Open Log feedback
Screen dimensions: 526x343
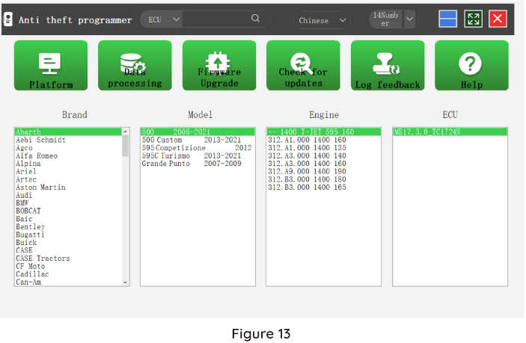tap(388, 65)
